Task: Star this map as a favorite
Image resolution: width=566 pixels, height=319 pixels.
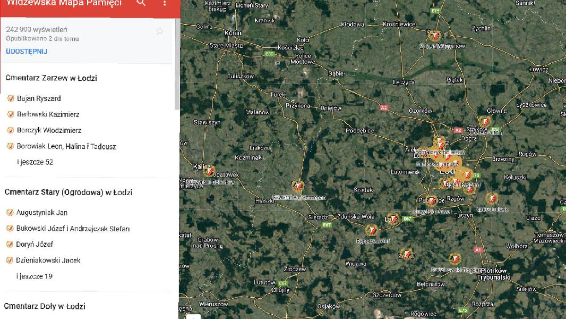Action: coord(159,31)
